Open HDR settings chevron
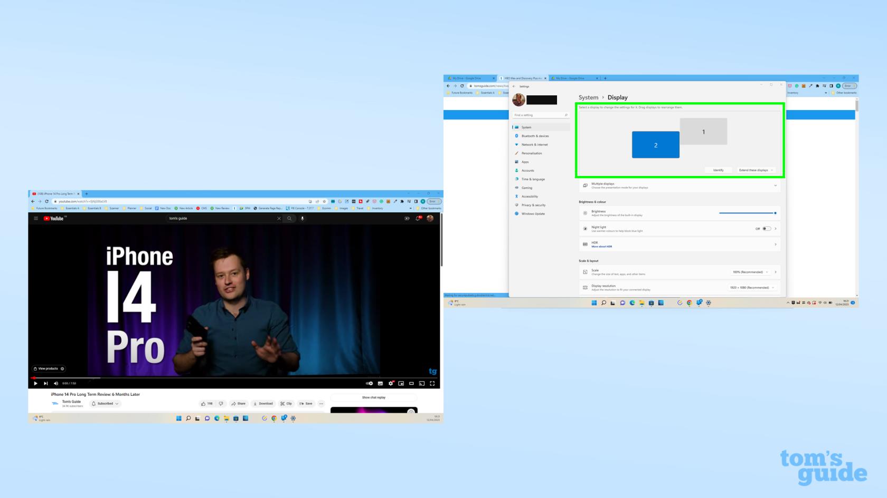Viewport: 887px width, 498px height. (776, 244)
